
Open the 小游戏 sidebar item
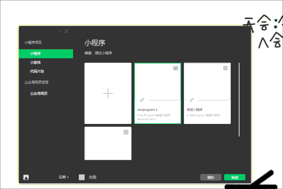[35, 62]
